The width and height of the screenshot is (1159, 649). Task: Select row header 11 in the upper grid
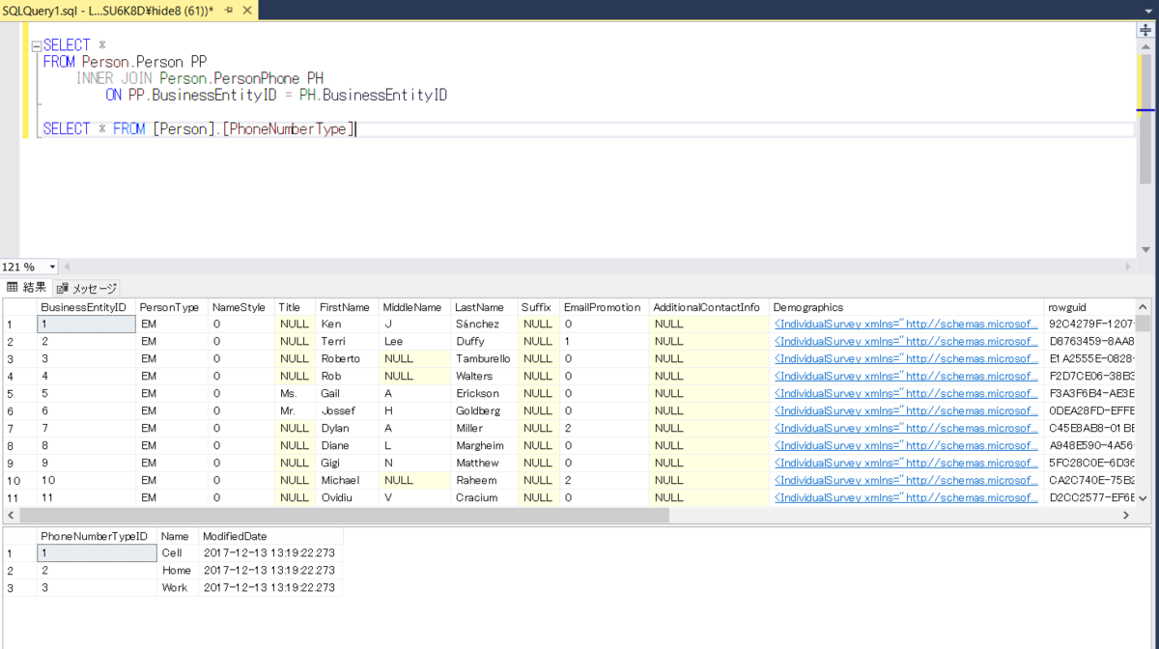click(x=19, y=498)
